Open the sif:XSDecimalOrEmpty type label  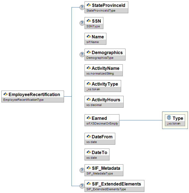coord(102,124)
